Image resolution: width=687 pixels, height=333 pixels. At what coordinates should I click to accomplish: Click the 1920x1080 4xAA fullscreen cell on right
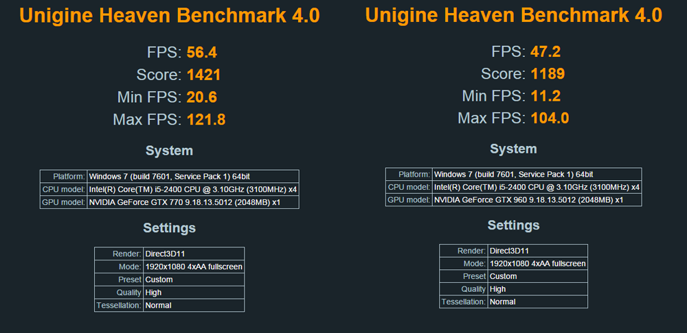537,264
